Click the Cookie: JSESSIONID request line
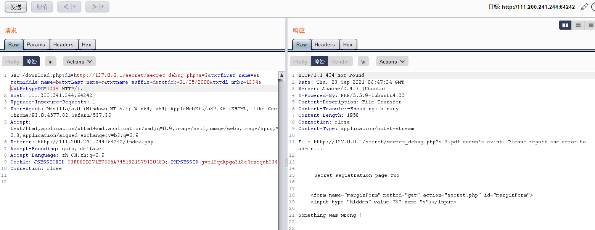The width and height of the screenshot is (595, 230). [x=144, y=162]
